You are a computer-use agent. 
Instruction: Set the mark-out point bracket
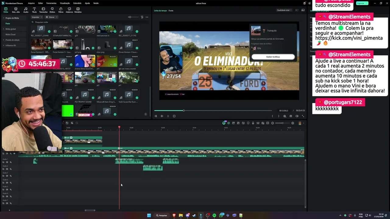click(x=278, y=116)
